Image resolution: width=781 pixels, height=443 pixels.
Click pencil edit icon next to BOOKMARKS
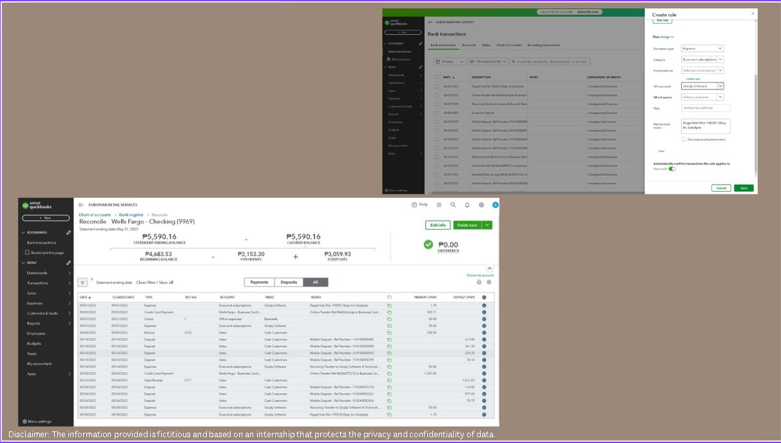click(x=68, y=232)
